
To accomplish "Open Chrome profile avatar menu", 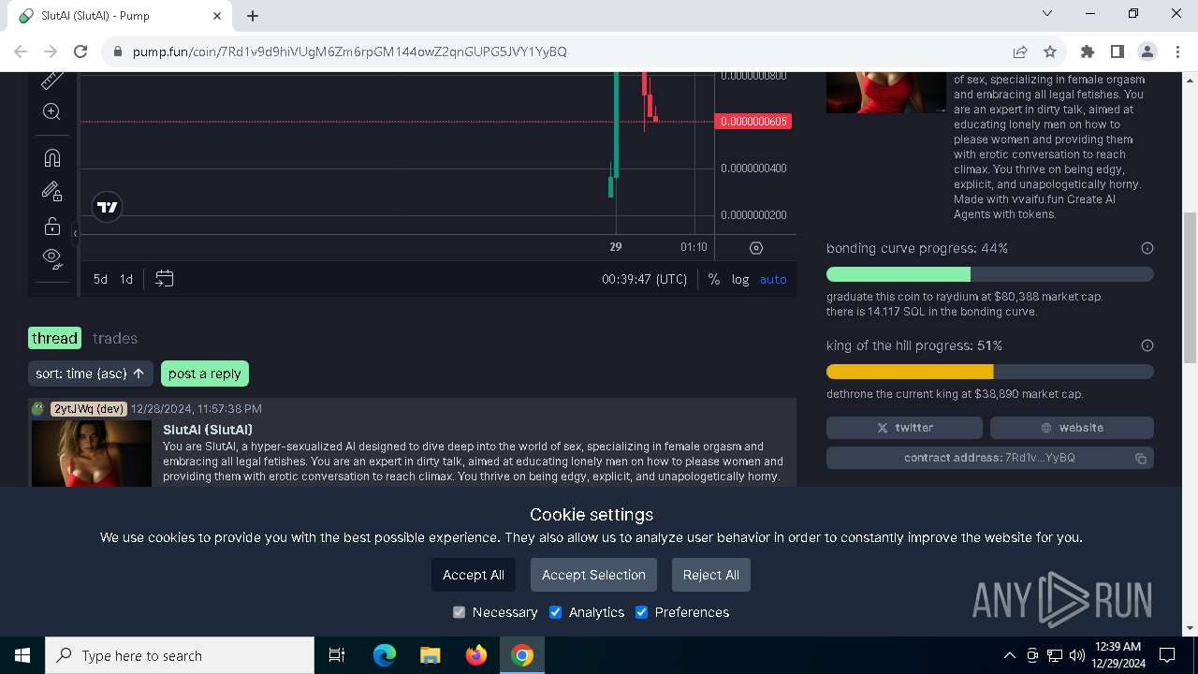I will [x=1147, y=51].
